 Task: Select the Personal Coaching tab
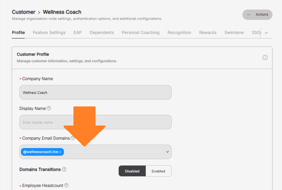pyautogui.click(x=141, y=33)
